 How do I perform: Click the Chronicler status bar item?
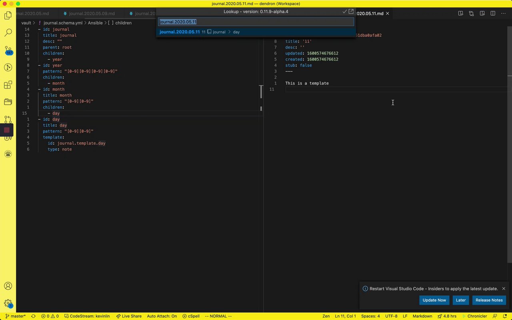[474, 316]
